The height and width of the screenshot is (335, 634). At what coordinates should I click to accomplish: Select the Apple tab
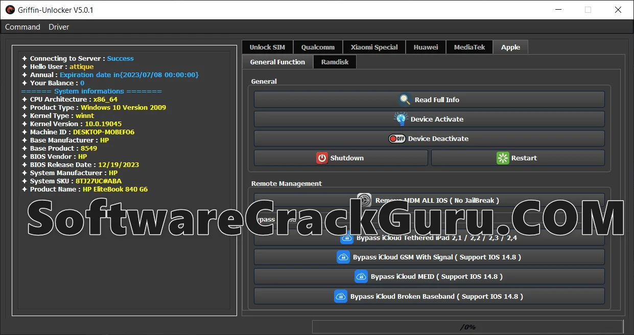pos(510,47)
